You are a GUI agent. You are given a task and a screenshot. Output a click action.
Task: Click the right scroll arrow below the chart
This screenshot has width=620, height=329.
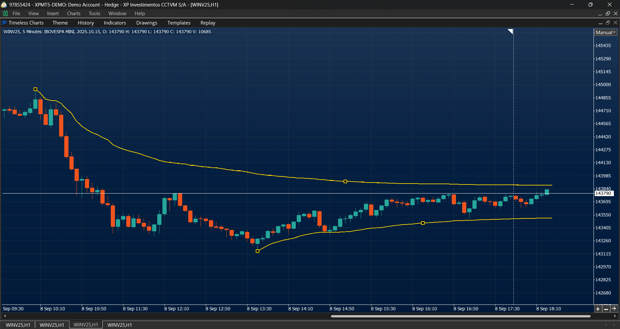coord(615,316)
